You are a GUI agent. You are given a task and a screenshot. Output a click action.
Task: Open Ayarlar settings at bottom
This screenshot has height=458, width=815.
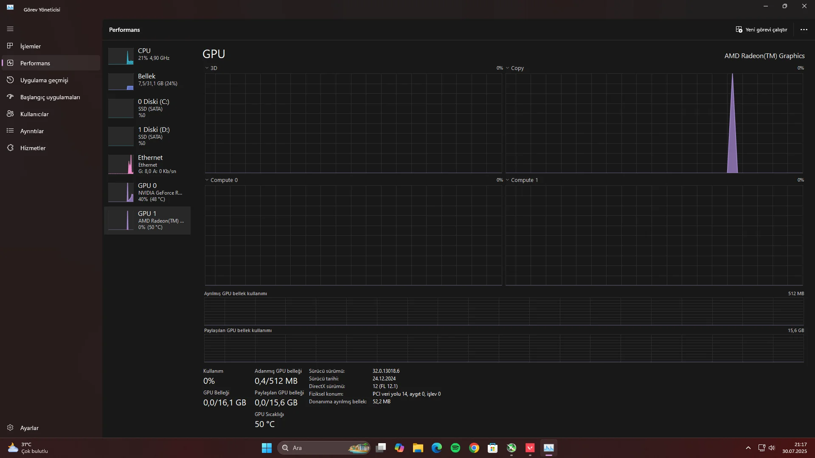(x=29, y=428)
